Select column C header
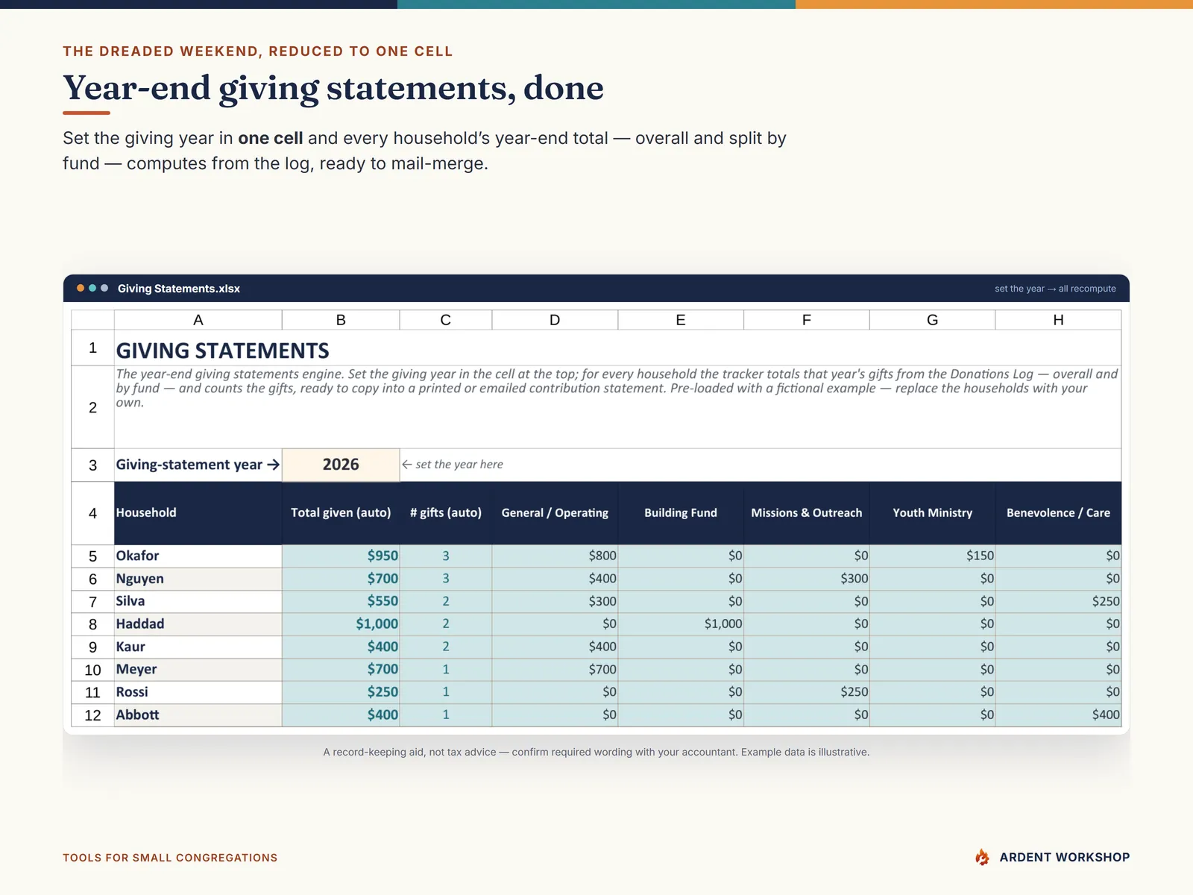 tap(446, 320)
